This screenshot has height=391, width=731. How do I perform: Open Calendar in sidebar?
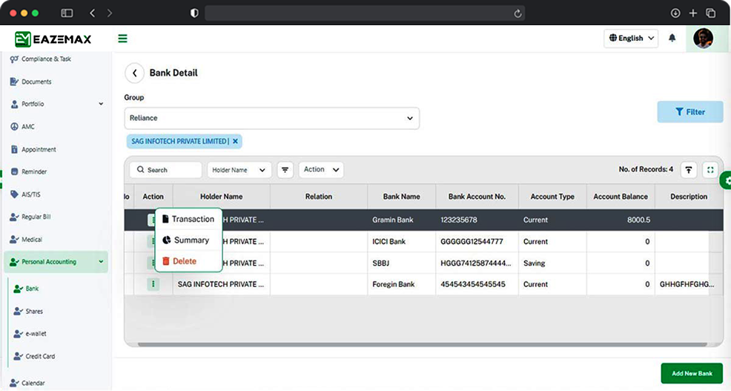(x=27, y=383)
